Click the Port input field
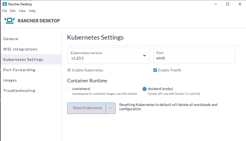This screenshot has width=246, height=141. click(x=194, y=56)
